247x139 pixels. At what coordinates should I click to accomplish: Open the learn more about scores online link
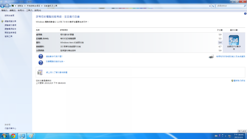[57, 72]
